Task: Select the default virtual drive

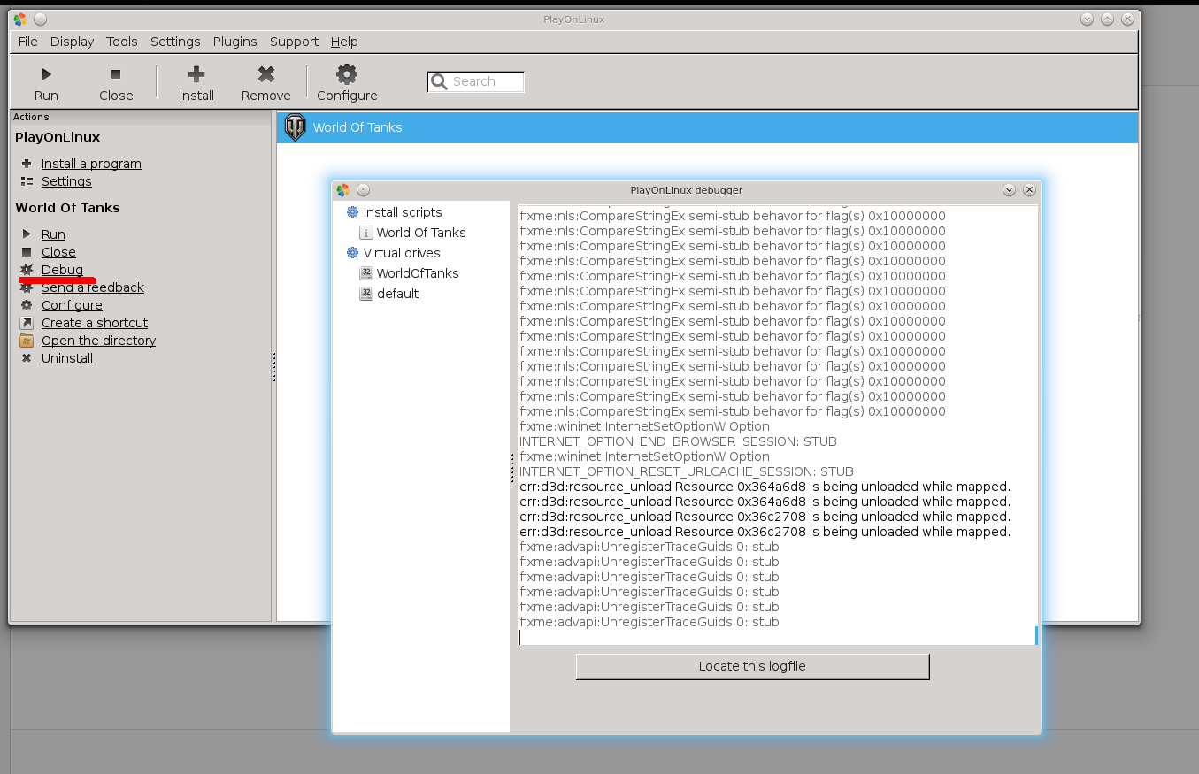Action: (398, 294)
